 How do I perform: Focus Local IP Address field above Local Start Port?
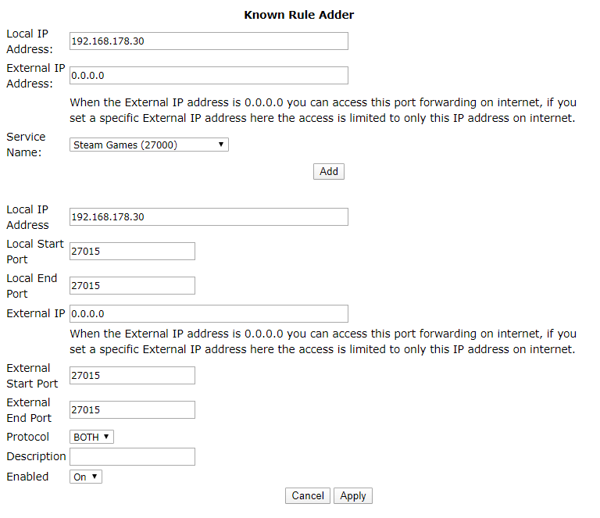(x=209, y=217)
